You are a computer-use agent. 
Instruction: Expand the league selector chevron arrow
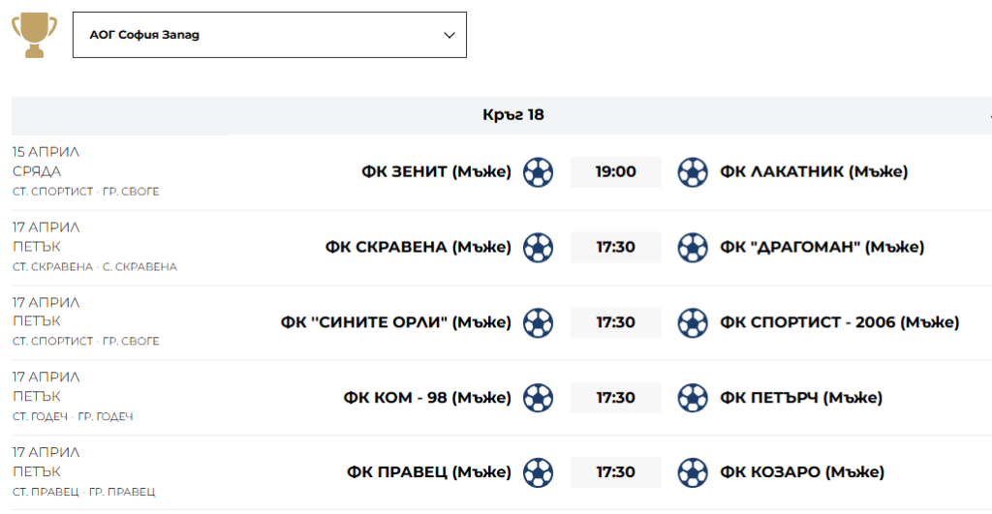(449, 35)
